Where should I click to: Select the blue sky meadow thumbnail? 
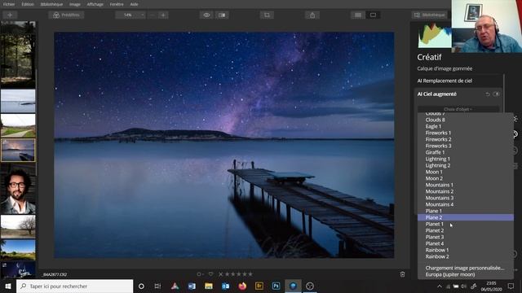tap(18, 250)
